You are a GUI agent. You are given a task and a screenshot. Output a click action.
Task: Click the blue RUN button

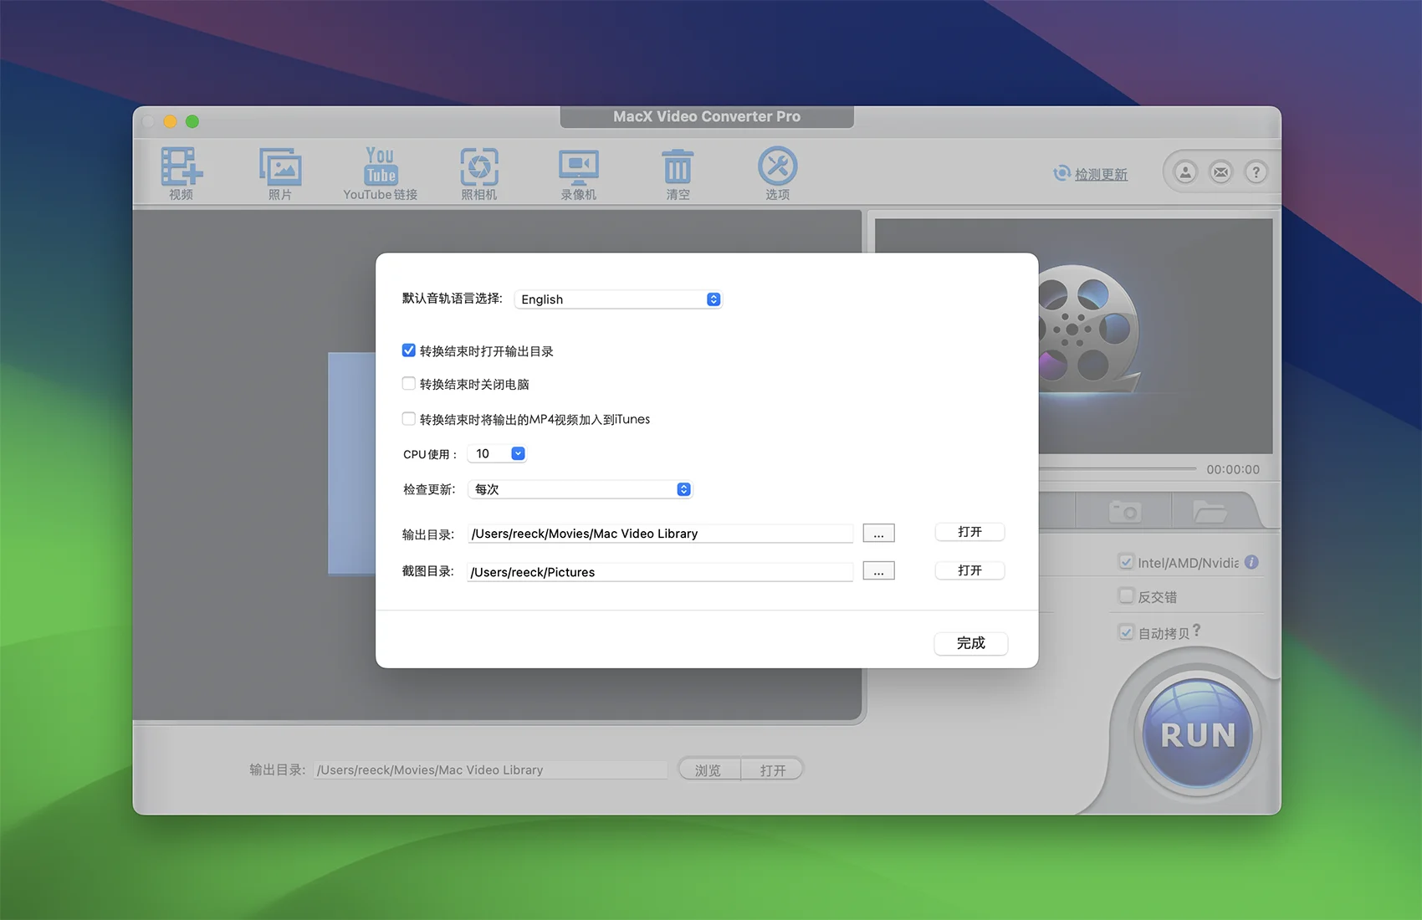[1198, 734]
